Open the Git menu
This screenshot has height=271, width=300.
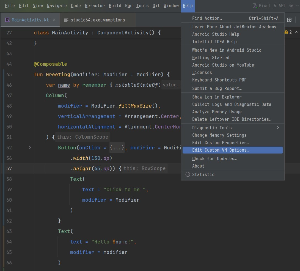[x=156, y=6]
